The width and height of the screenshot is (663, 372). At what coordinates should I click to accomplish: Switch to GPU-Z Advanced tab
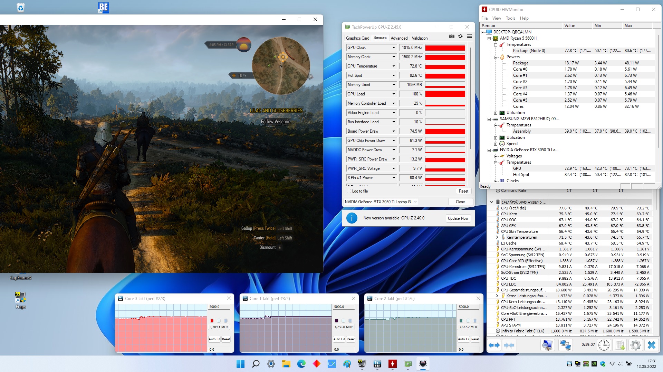click(x=399, y=38)
